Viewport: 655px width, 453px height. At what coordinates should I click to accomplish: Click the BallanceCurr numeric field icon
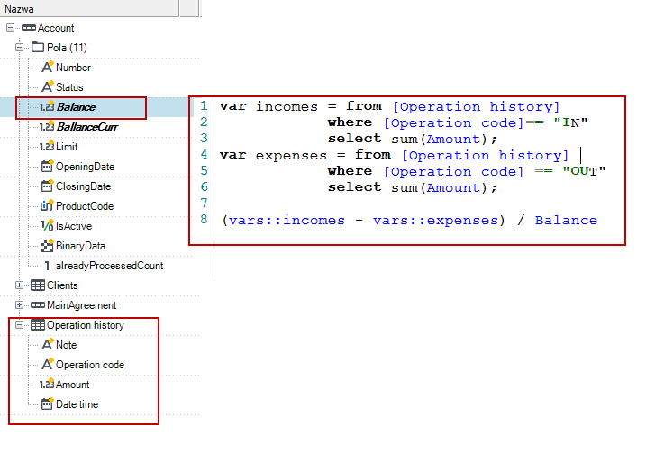point(47,126)
